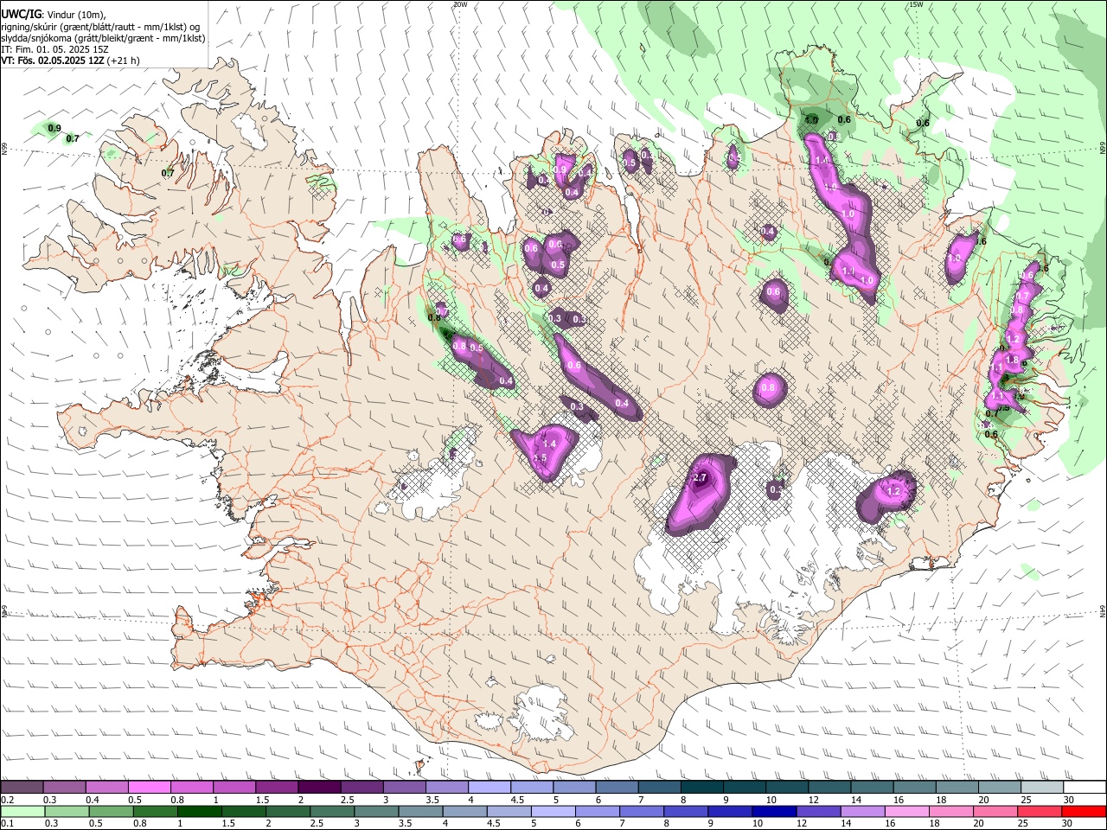
Task: Click the upper legend swatch between 14 and 16
Action: point(871,788)
